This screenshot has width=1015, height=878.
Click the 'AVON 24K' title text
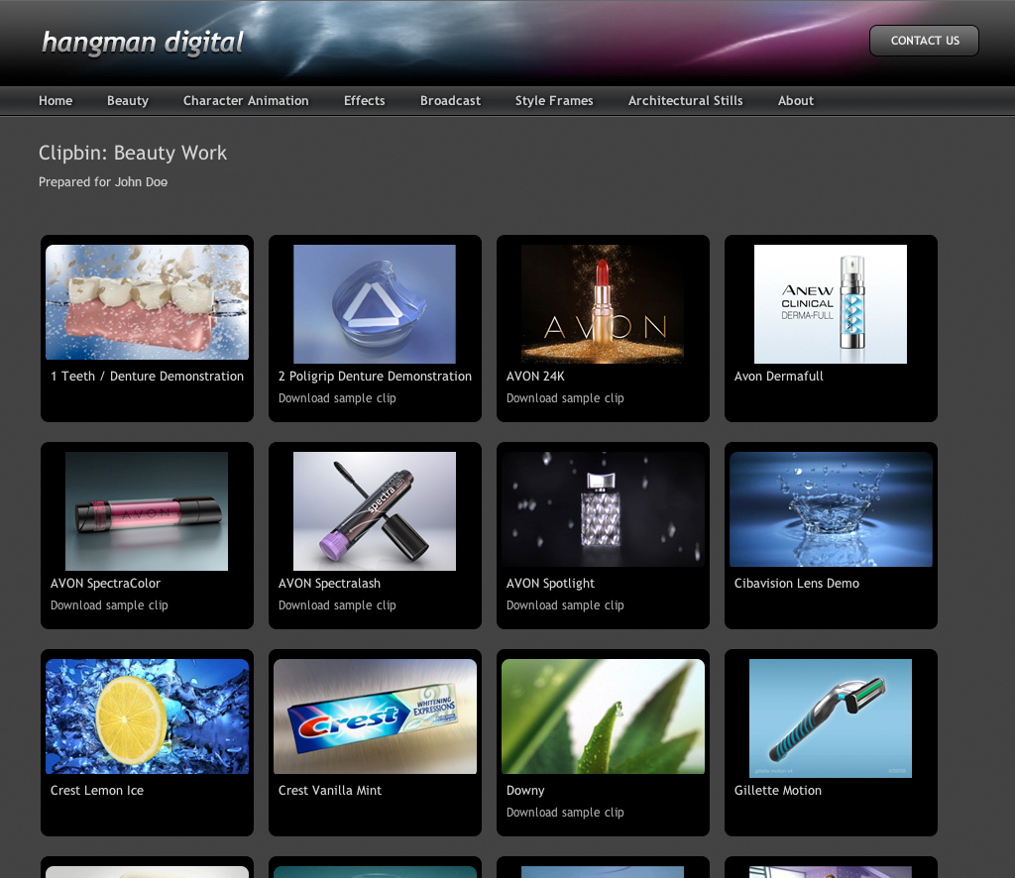point(535,377)
